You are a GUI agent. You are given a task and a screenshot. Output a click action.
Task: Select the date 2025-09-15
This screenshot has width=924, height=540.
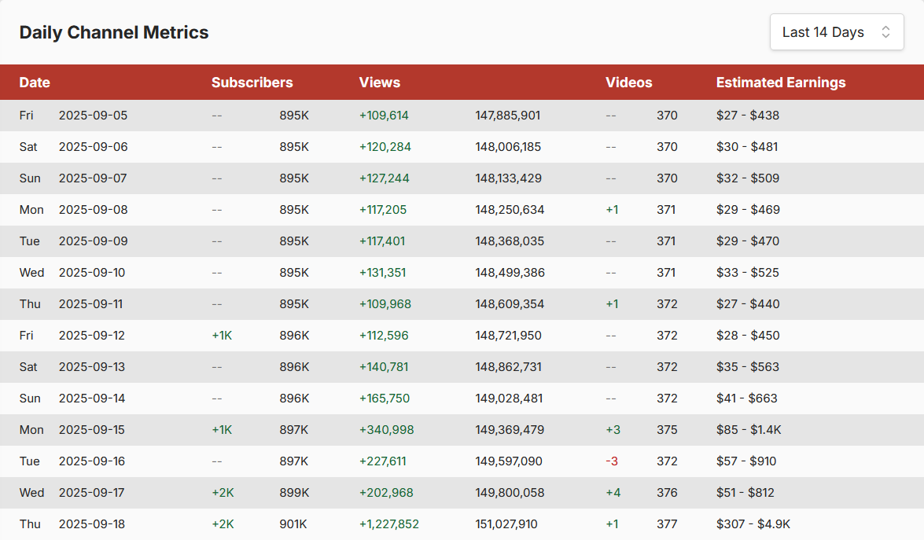pos(92,430)
